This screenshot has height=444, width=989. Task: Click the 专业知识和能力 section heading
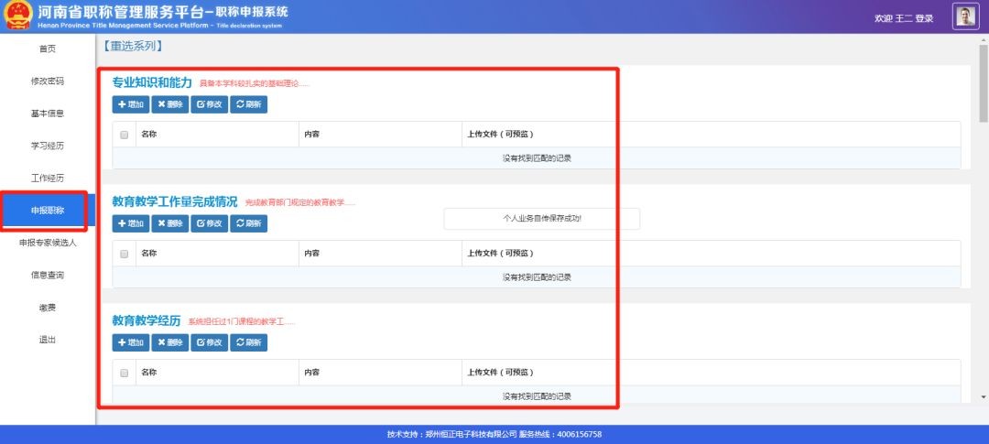click(x=152, y=82)
